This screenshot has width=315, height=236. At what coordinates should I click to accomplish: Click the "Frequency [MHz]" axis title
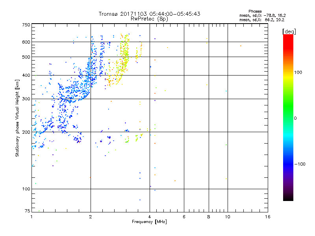149,222
